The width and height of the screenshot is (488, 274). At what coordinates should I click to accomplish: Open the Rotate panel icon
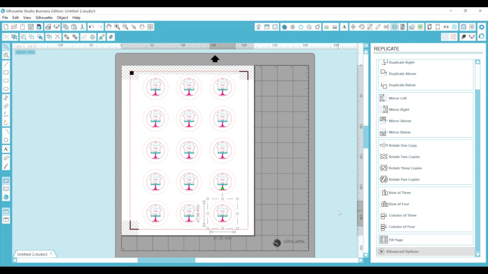pyautogui.click(x=361, y=27)
